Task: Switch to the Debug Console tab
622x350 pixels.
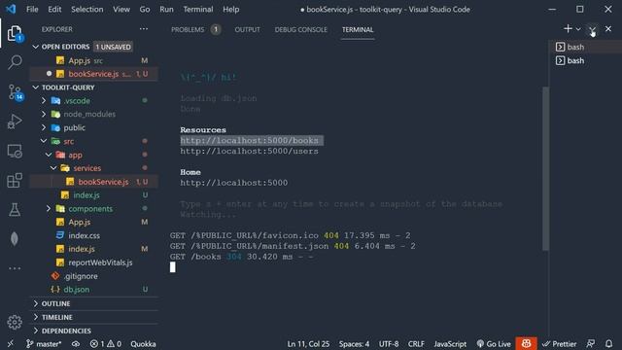Action: [300, 29]
